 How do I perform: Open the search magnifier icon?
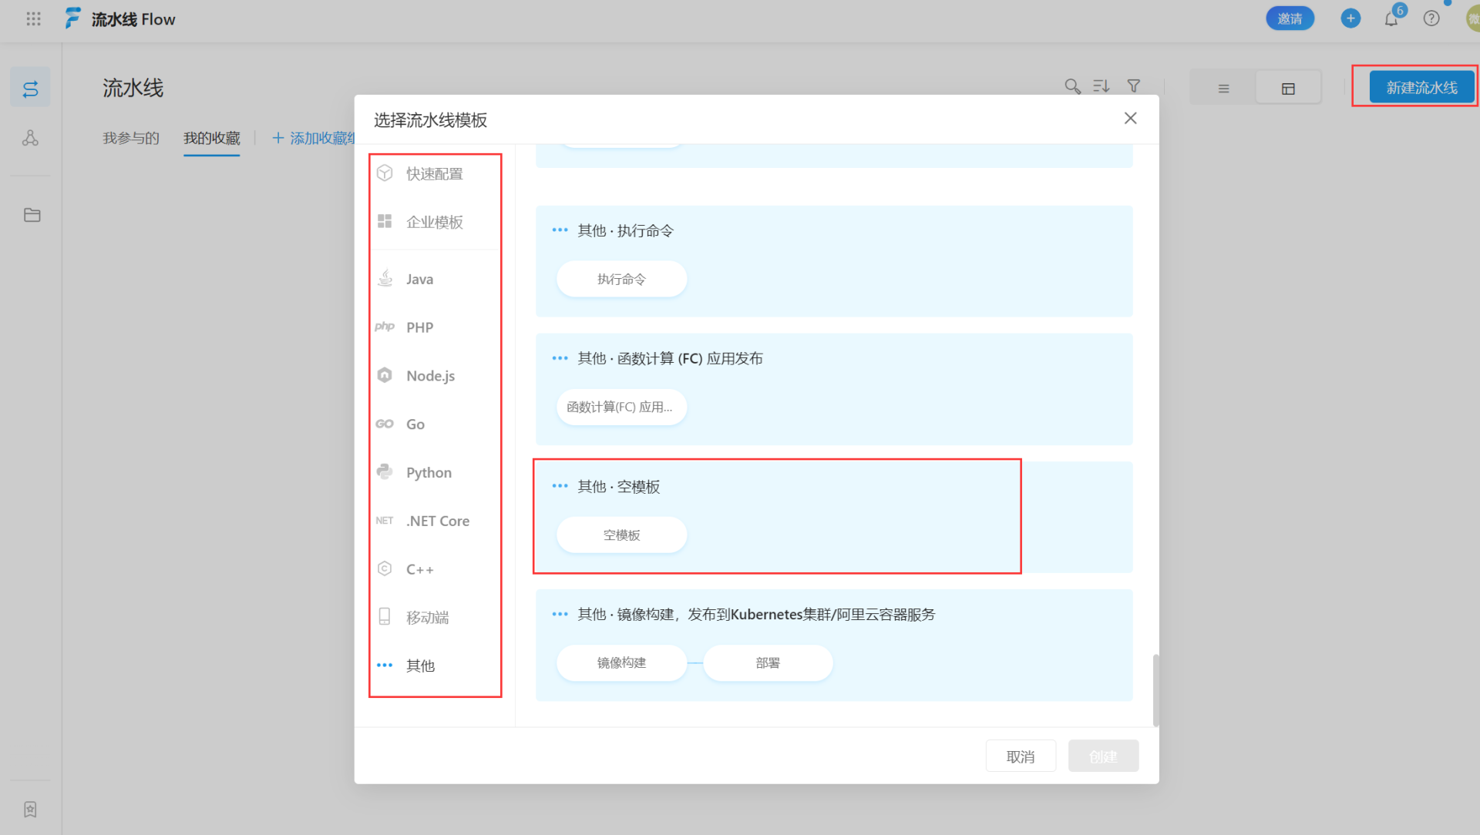point(1072,86)
